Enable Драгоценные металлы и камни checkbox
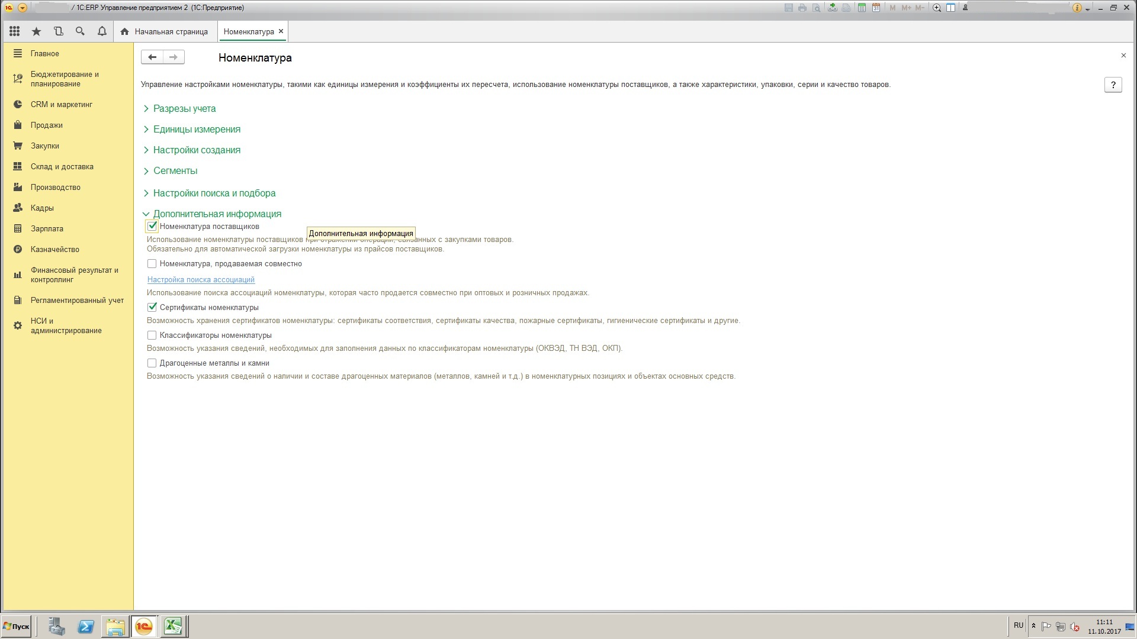 point(152,363)
